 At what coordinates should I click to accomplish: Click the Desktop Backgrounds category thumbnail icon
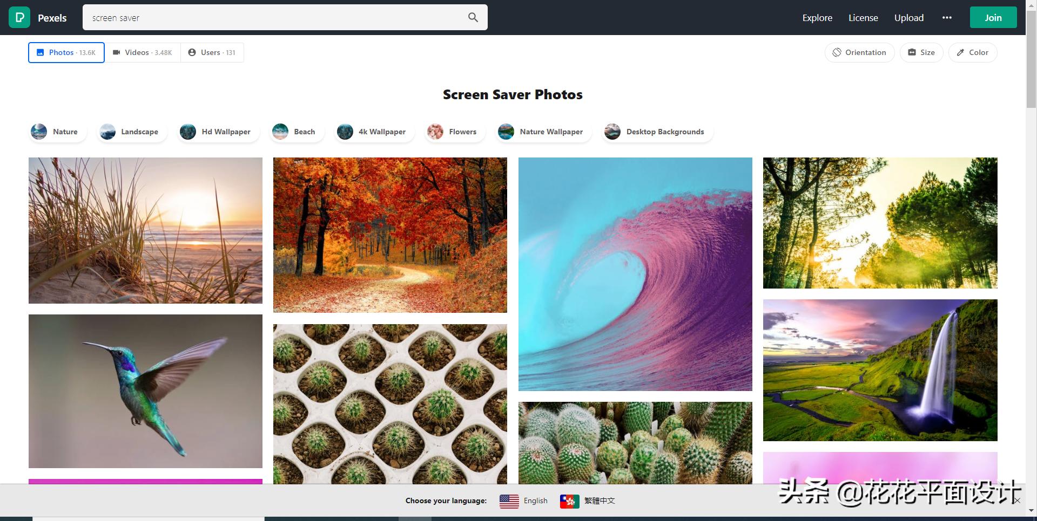612,132
